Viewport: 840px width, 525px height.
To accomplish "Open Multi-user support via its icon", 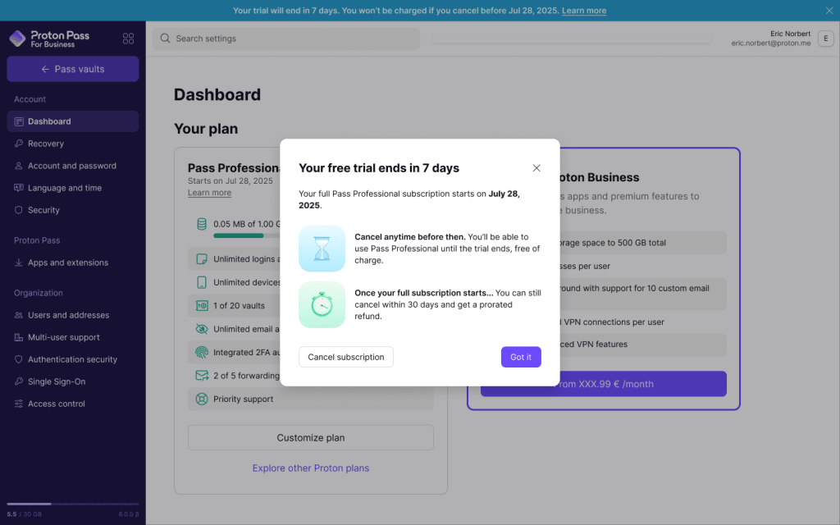I will tap(19, 336).
